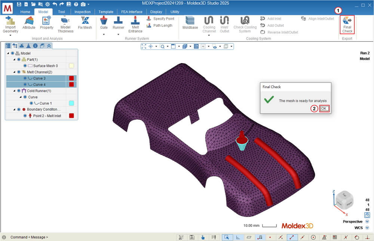Click the lock icon above Perspective
374x241 pixels.
367,215
